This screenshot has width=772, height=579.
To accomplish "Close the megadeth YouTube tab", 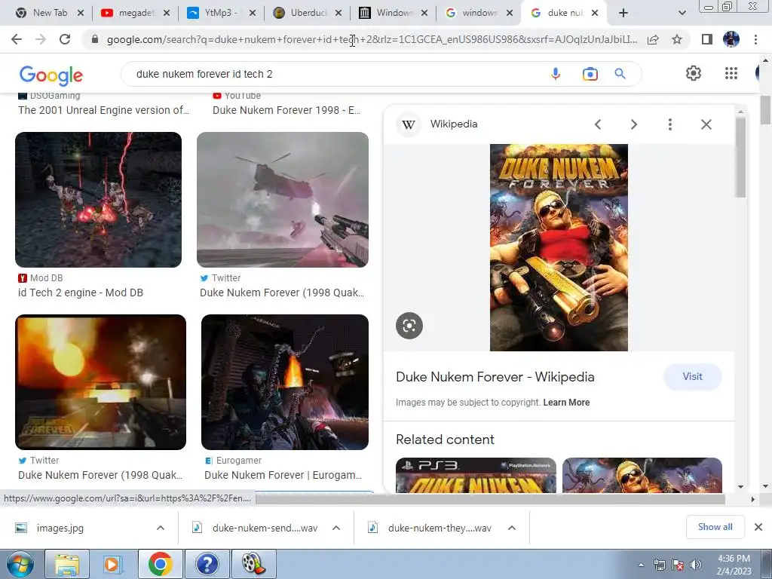I will [x=167, y=14].
